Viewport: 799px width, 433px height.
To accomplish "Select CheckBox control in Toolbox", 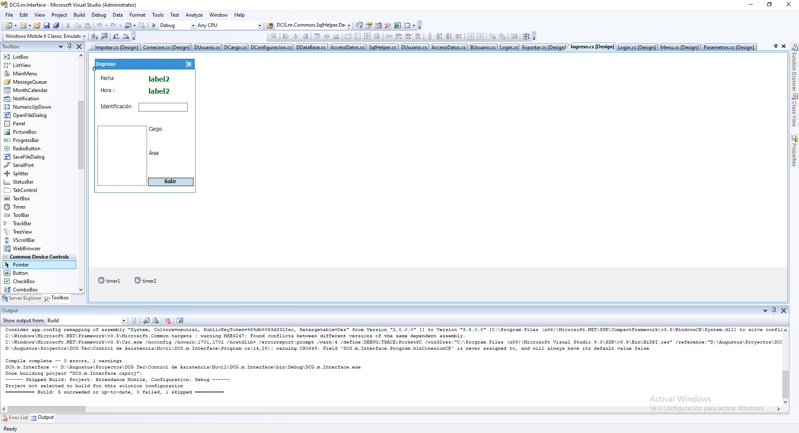I will click(24, 281).
